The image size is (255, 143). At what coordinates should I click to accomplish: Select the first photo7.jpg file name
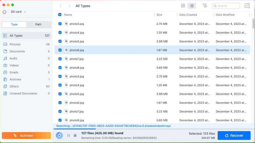(x=76, y=59)
